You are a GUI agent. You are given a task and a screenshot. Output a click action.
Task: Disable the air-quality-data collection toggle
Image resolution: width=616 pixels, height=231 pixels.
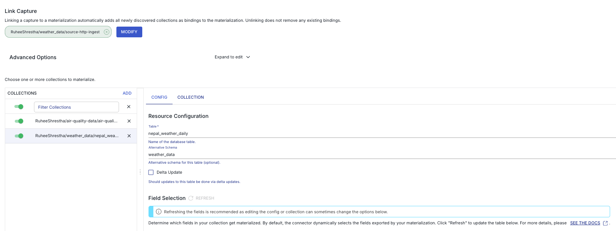pos(19,121)
